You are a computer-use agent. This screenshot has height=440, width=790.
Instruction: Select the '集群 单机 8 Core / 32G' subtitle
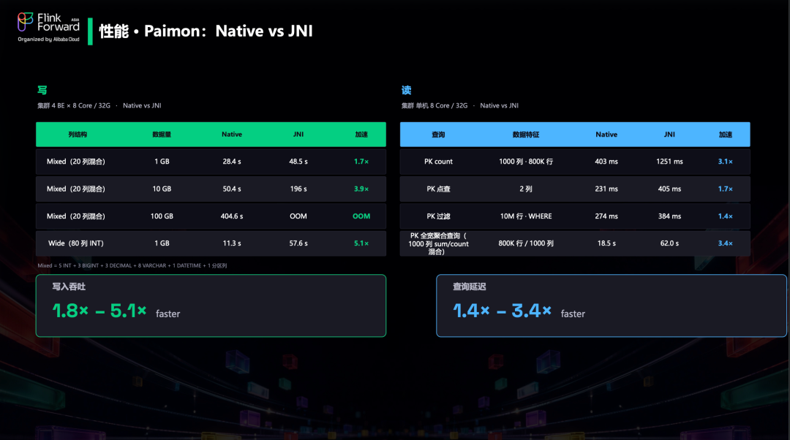tap(434, 106)
